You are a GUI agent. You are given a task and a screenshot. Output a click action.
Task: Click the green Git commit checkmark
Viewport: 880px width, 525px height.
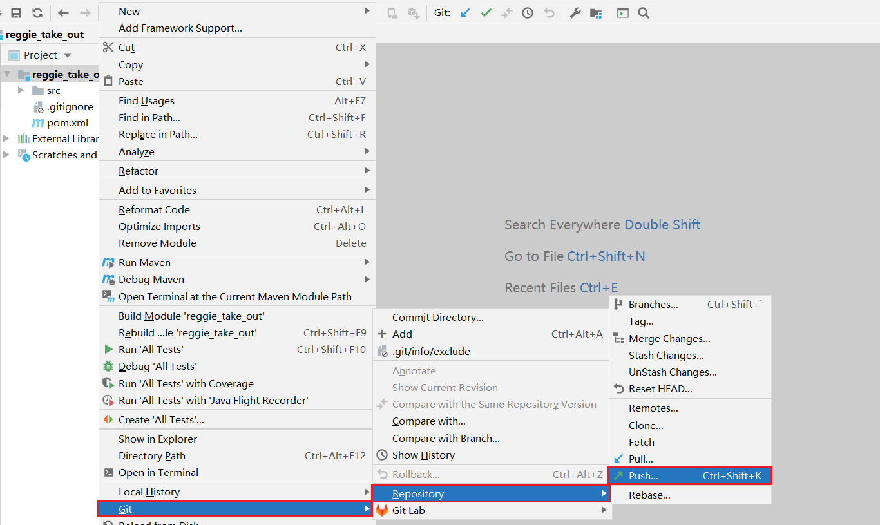click(486, 13)
